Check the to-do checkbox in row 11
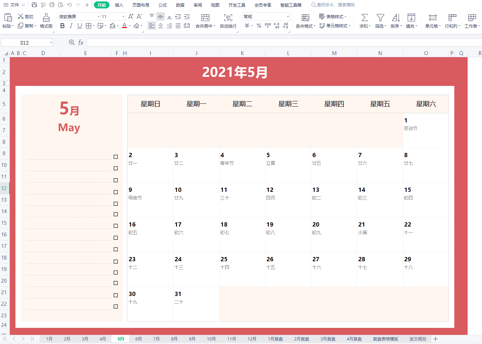Image resolution: width=482 pixels, height=344 pixels. pos(116,180)
